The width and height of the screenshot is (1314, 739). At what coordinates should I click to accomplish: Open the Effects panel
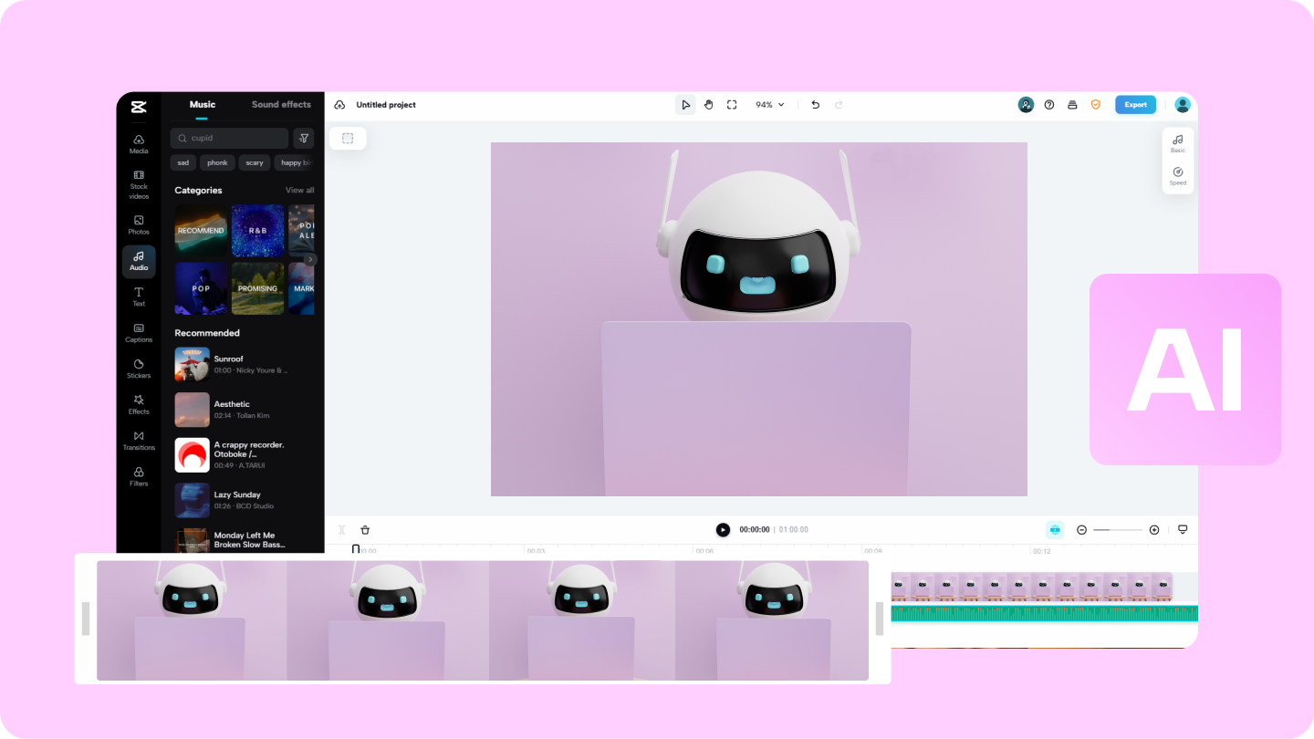(139, 404)
